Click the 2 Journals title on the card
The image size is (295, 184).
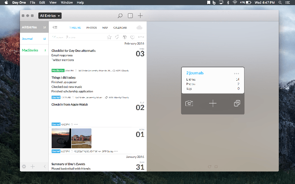tap(195, 73)
